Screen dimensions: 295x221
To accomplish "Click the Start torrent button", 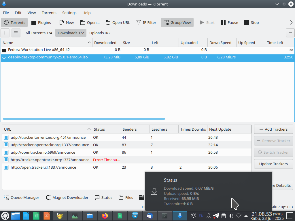I will click(207, 22).
